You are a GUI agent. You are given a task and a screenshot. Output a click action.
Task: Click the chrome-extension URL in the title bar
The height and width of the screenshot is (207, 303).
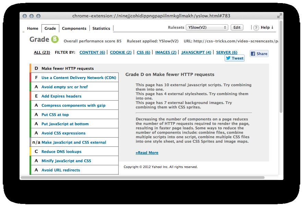[x=151, y=16]
